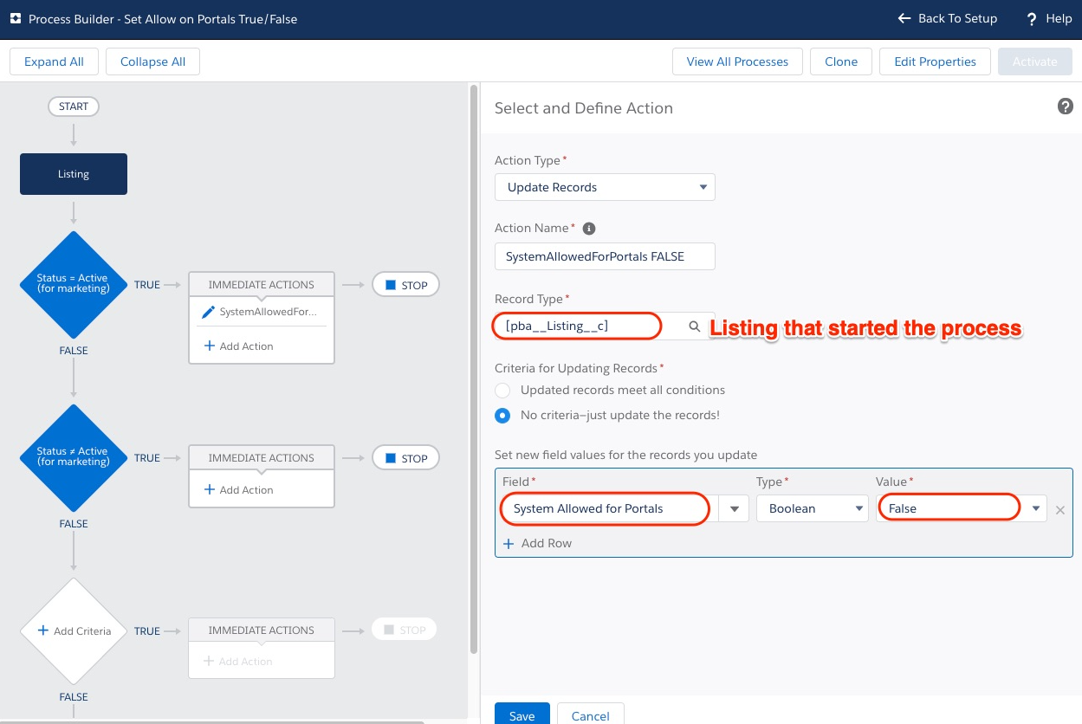Select the Updated records meet all conditions radio
Image resolution: width=1082 pixels, height=724 pixels.
[x=502, y=391]
